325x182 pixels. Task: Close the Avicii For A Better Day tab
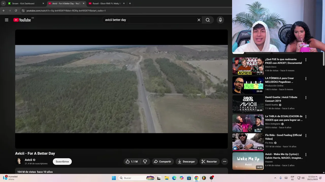coord(84,4)
